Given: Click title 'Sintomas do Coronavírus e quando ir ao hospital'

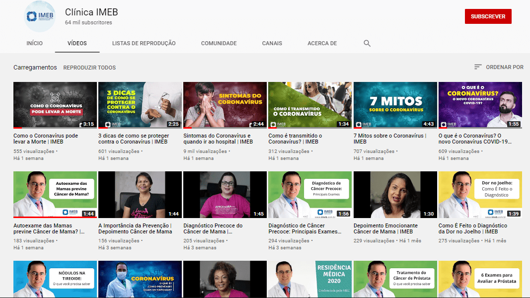Looking at the screenshot, I should click(x=219, y=139).
